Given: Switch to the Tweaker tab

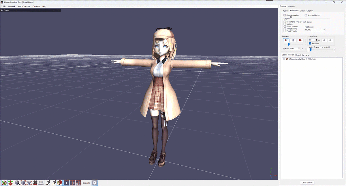Looking at the screenshot, I should [x=292, y=6].
